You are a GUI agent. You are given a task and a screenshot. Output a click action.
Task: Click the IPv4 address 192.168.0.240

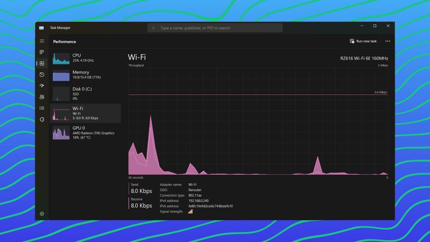pyautogui.click(x=198, y=200)
